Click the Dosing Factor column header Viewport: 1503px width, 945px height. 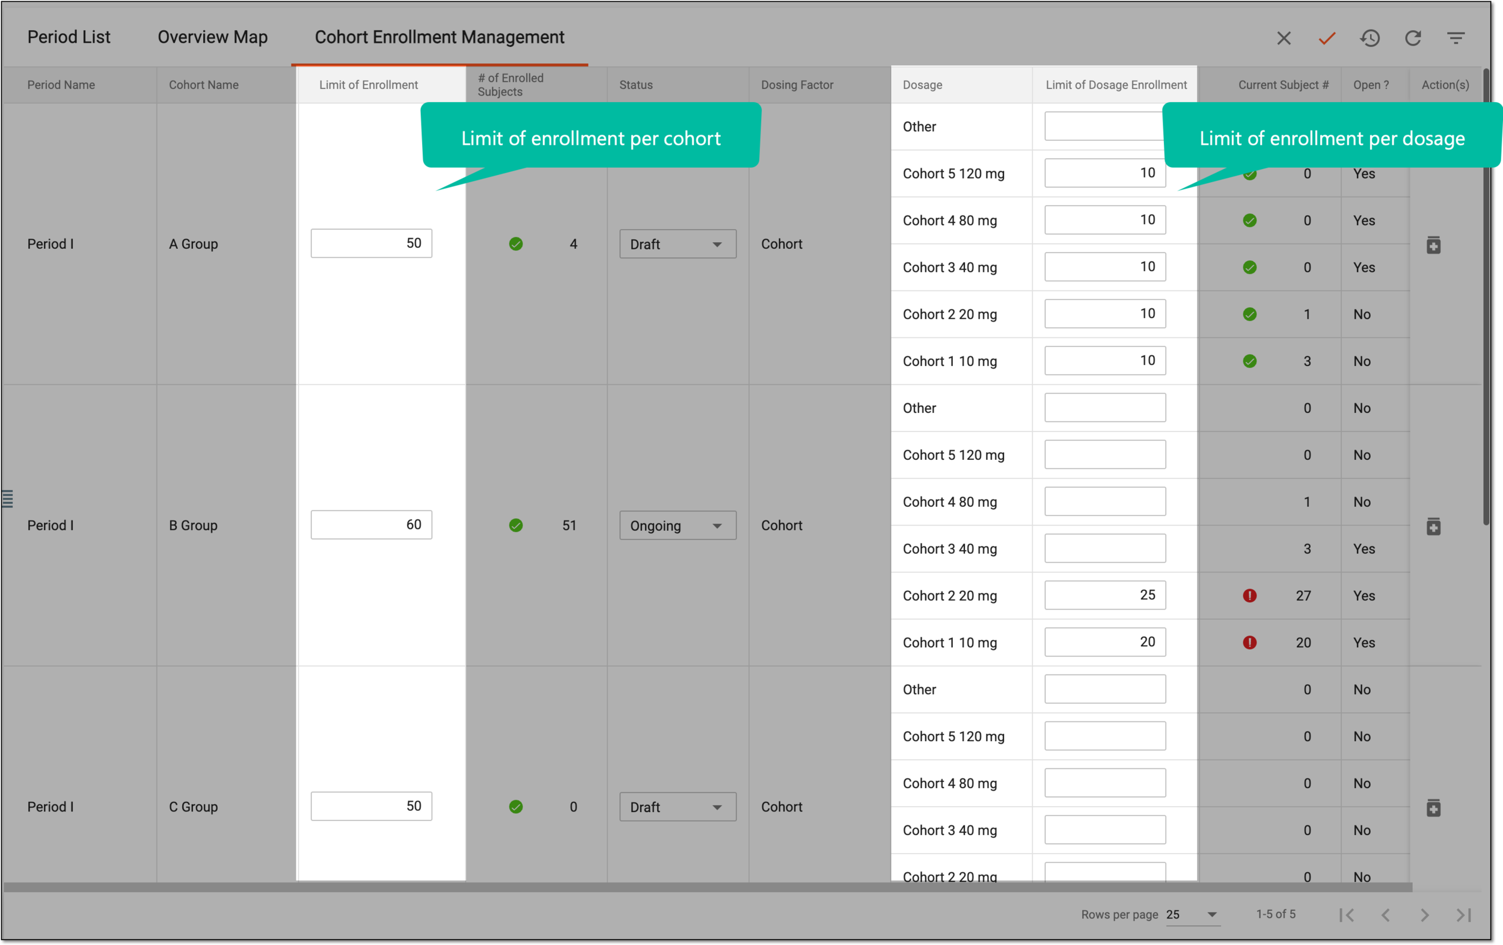coord(797,85)
